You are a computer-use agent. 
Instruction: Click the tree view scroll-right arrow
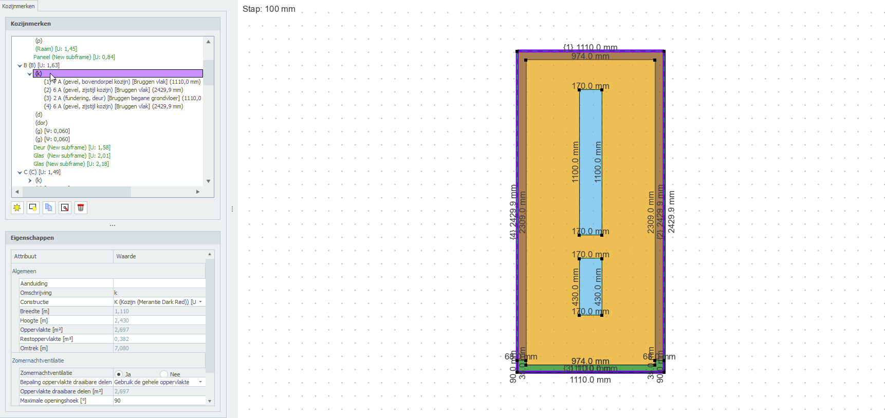198,192
